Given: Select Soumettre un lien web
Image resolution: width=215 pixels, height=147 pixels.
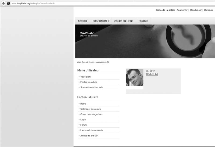Looking at the screenshot, I should pos(91,87).
